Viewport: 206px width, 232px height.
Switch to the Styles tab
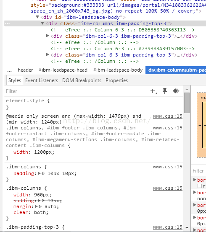tap(15, 80)
